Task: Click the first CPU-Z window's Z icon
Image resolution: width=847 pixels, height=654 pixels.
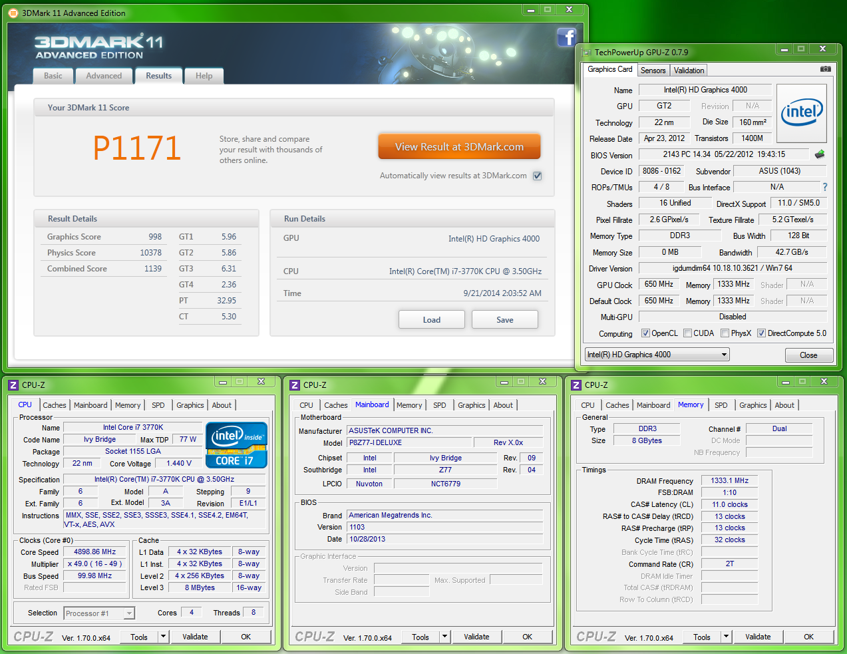Action: coord(13,385)
